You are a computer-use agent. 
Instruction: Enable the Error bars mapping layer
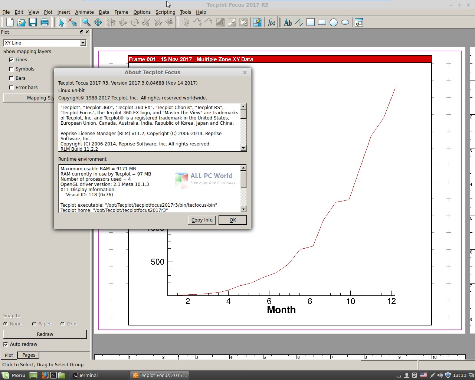point(11,87)
